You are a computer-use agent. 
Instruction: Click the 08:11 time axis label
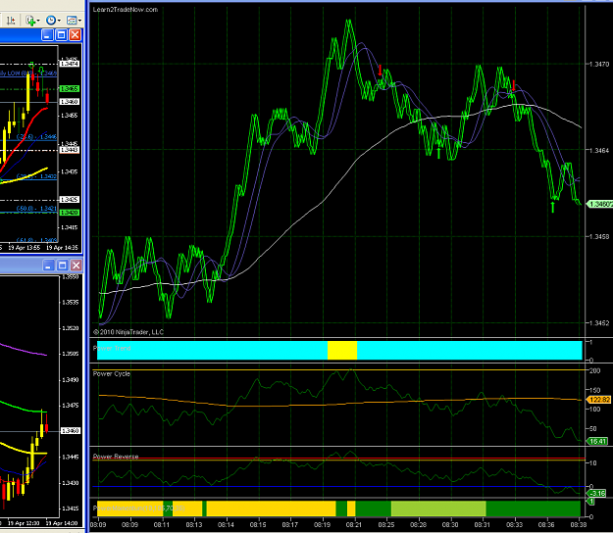point(162,525)
